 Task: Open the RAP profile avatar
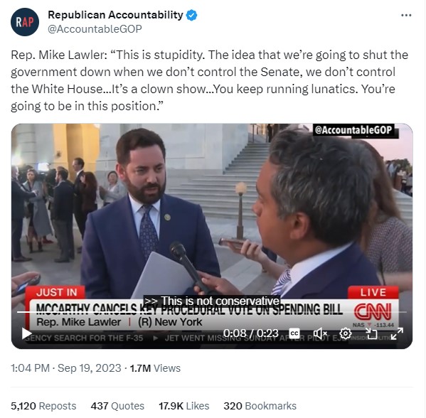[x=25, y=22]
